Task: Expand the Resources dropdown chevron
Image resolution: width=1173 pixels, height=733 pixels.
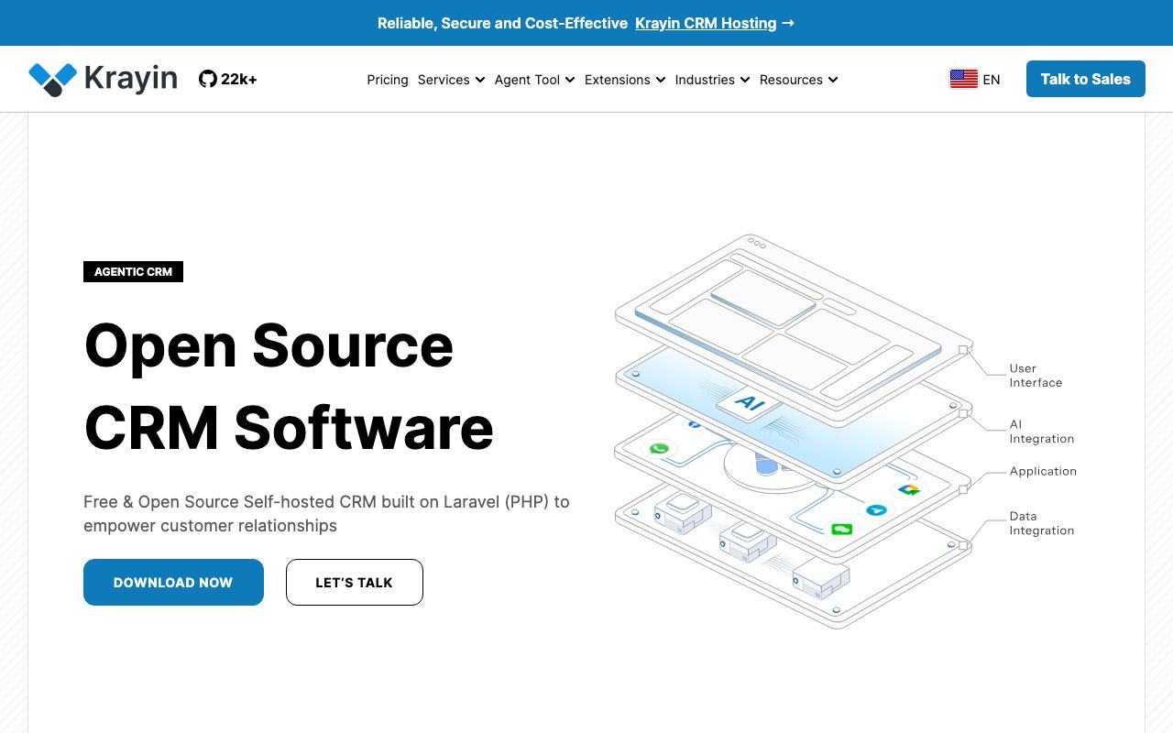Action: 833,80
